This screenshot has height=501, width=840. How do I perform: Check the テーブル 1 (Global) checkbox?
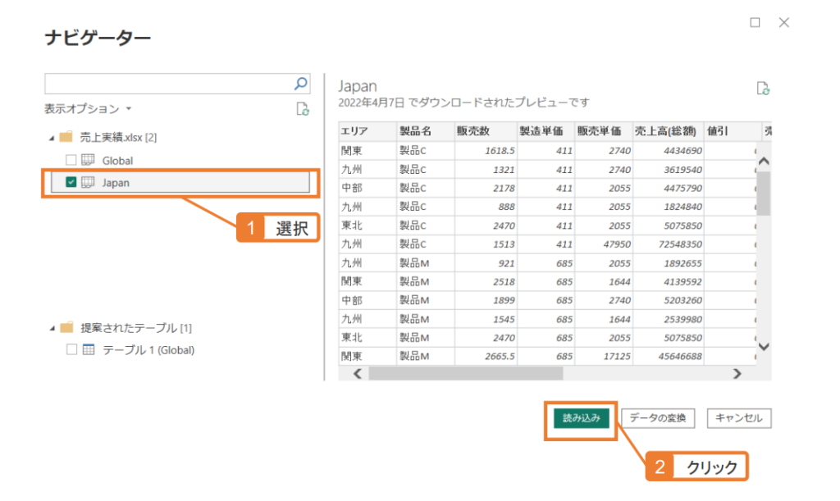[x=70, y=349]
